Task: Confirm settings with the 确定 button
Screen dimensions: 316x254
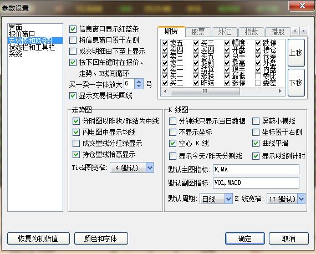Action: click(245, 238)
